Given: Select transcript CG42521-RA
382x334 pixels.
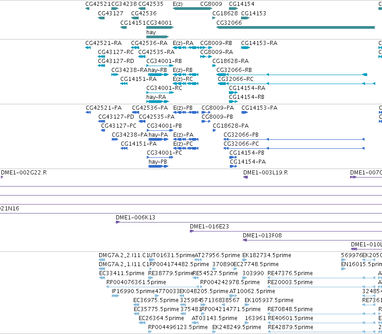Looking at the screenshot, I should 104,43.
